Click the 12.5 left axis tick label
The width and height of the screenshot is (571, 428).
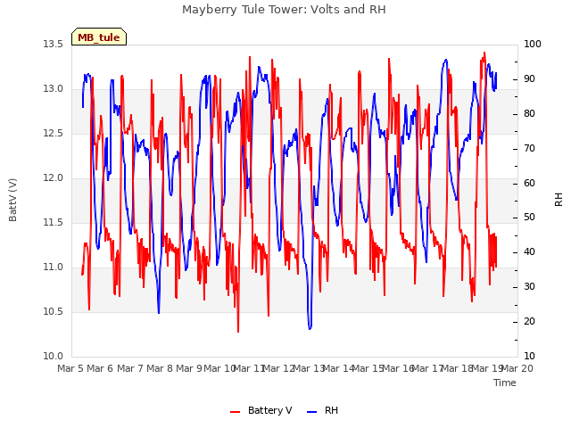pos(54,134)
